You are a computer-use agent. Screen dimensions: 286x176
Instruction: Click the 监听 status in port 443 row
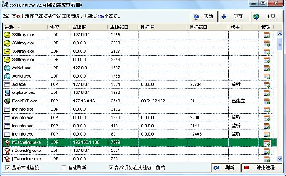pos(236,126)
